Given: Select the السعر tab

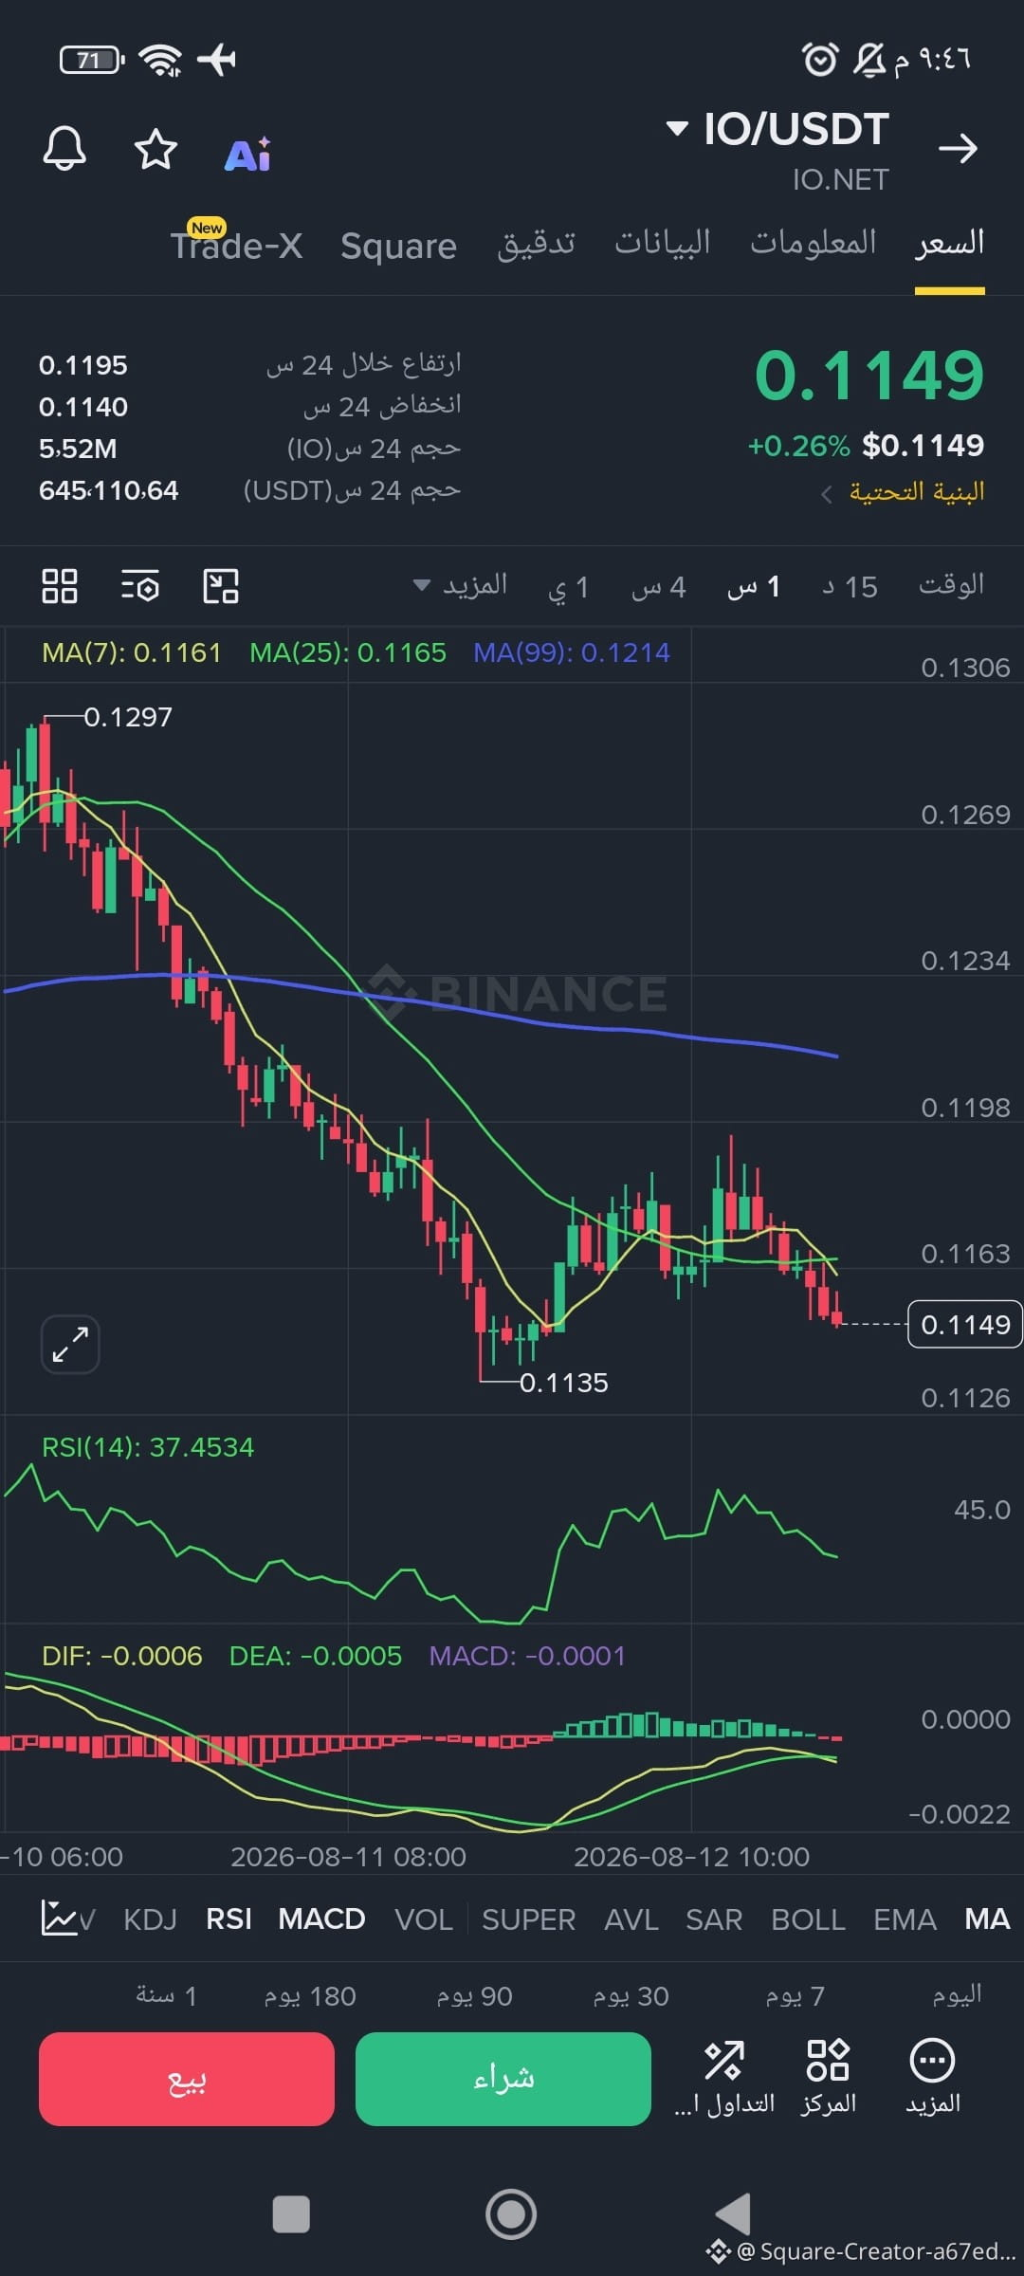Looking at the screenshot, I should click(x=949, y=243).
